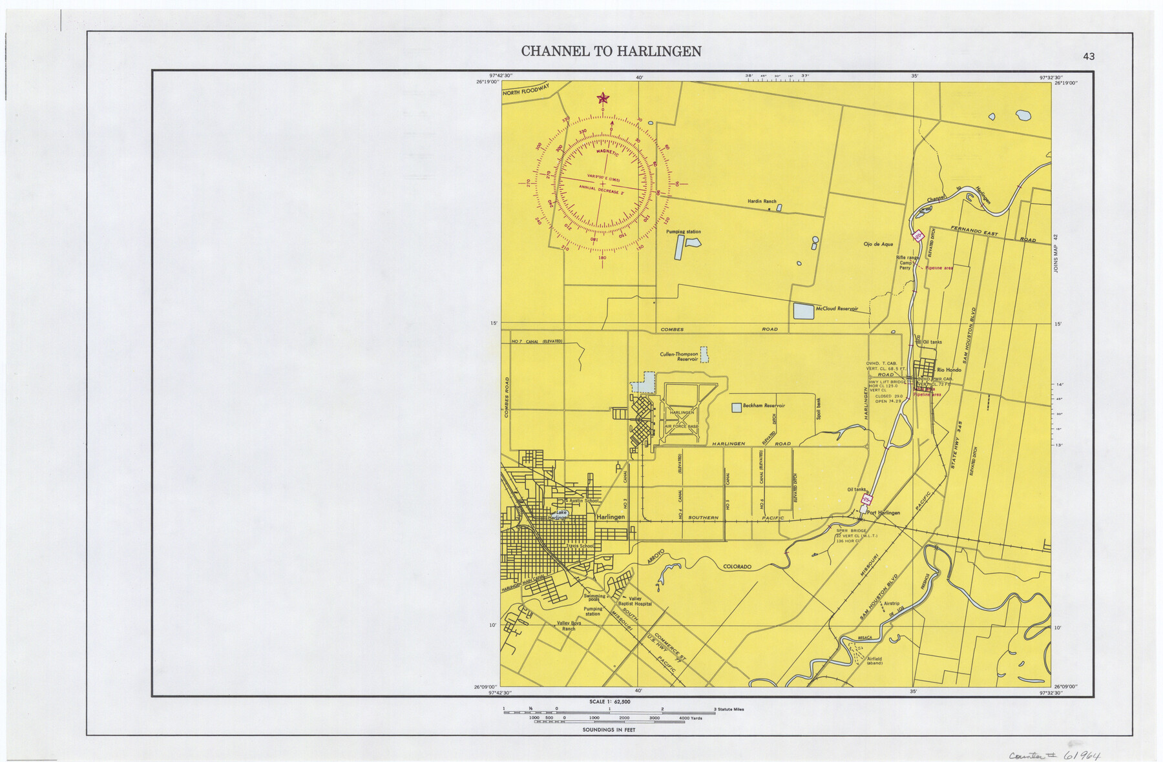Click the 'Airfield (aband)' label

874,661
